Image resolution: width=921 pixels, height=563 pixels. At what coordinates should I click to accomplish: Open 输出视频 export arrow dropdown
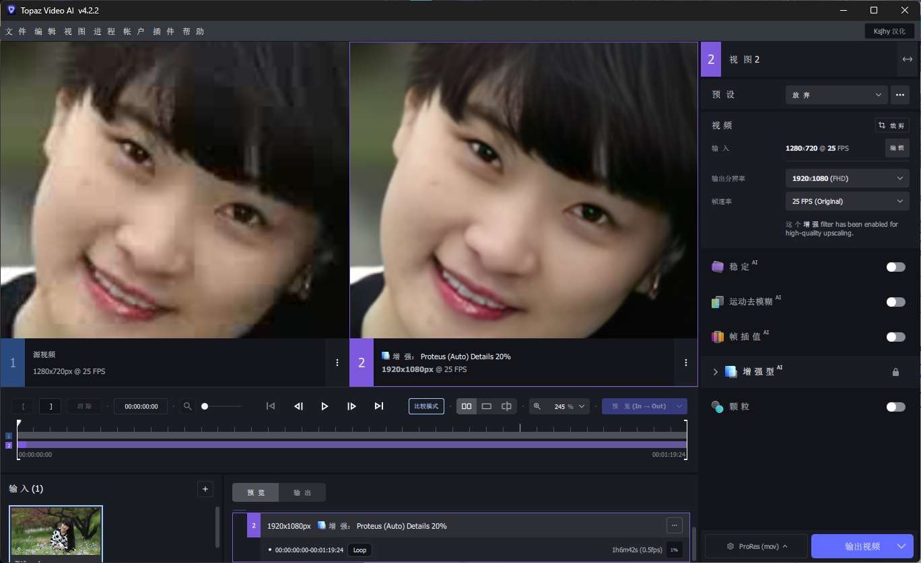901,546
